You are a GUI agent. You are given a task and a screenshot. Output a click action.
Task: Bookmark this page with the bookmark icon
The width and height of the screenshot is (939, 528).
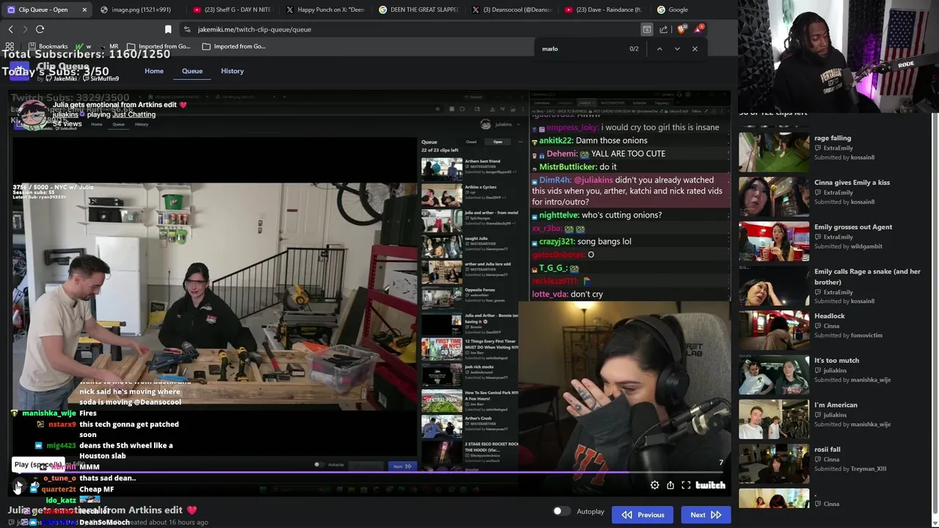pos(168,29)
